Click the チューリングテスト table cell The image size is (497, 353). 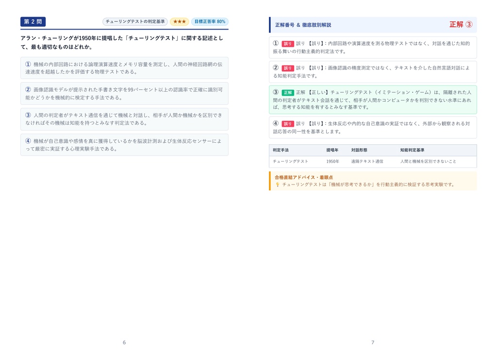(x=290, y=161)
